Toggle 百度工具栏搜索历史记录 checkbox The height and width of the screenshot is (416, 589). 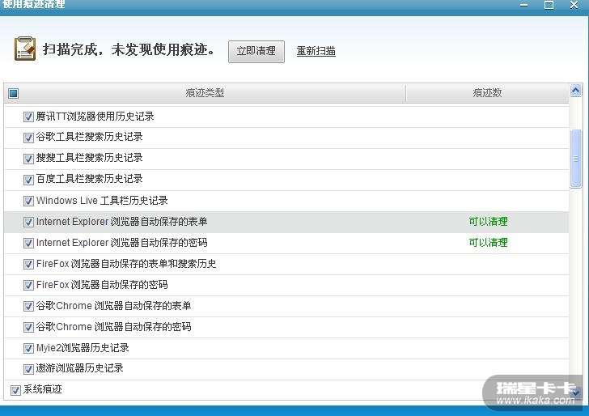[28, 180]
